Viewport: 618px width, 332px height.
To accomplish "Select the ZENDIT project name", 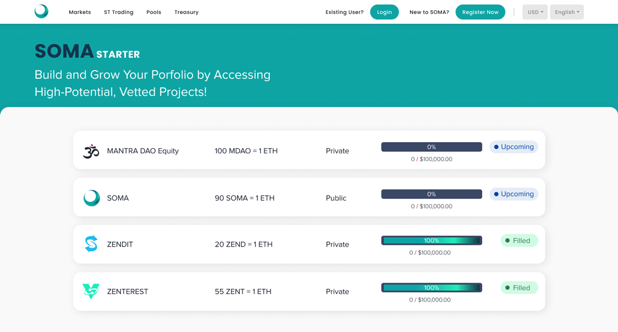I will tap(120, 244).
